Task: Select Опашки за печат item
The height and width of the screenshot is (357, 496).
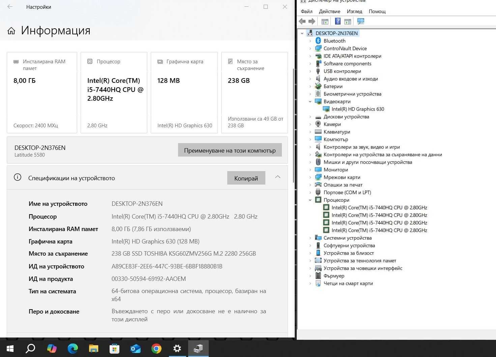Action: point(343,185)
